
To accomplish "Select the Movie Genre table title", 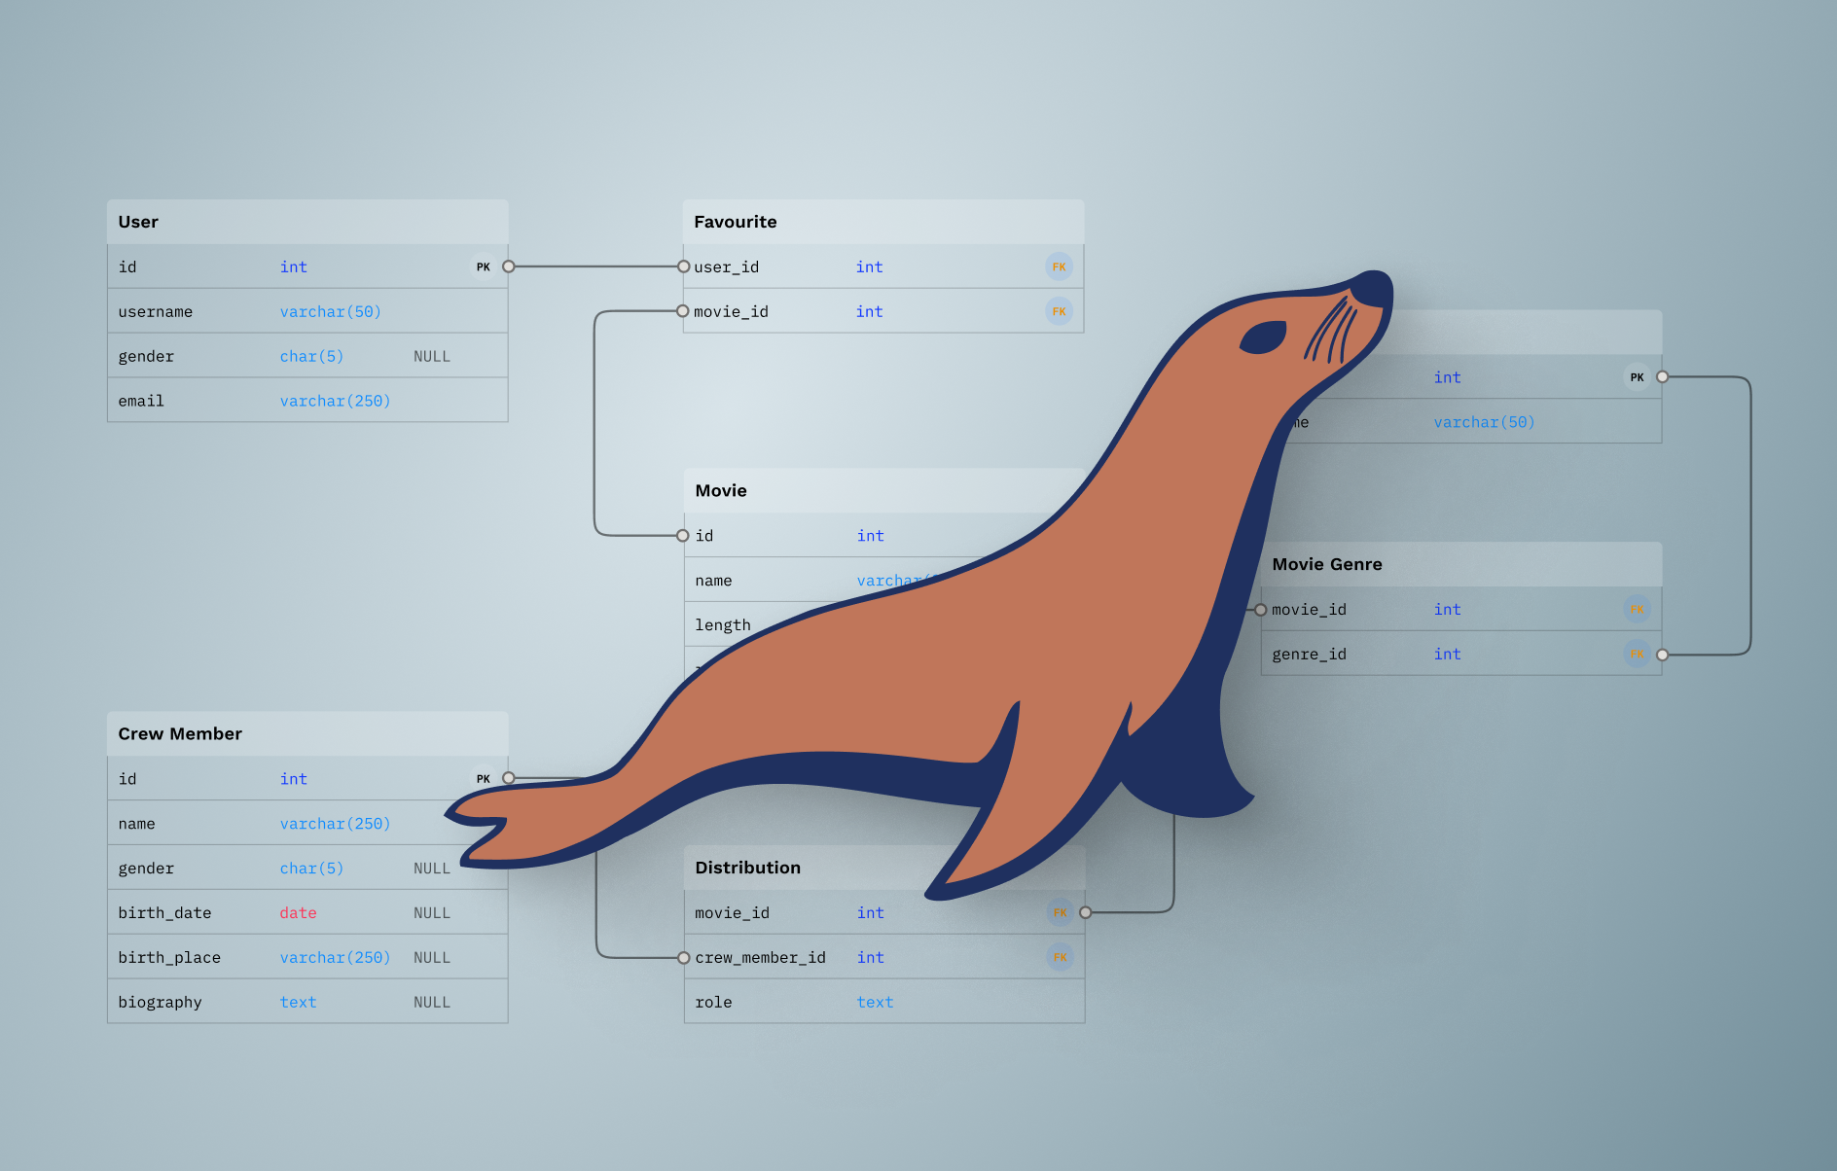I will coord(1327,564).
